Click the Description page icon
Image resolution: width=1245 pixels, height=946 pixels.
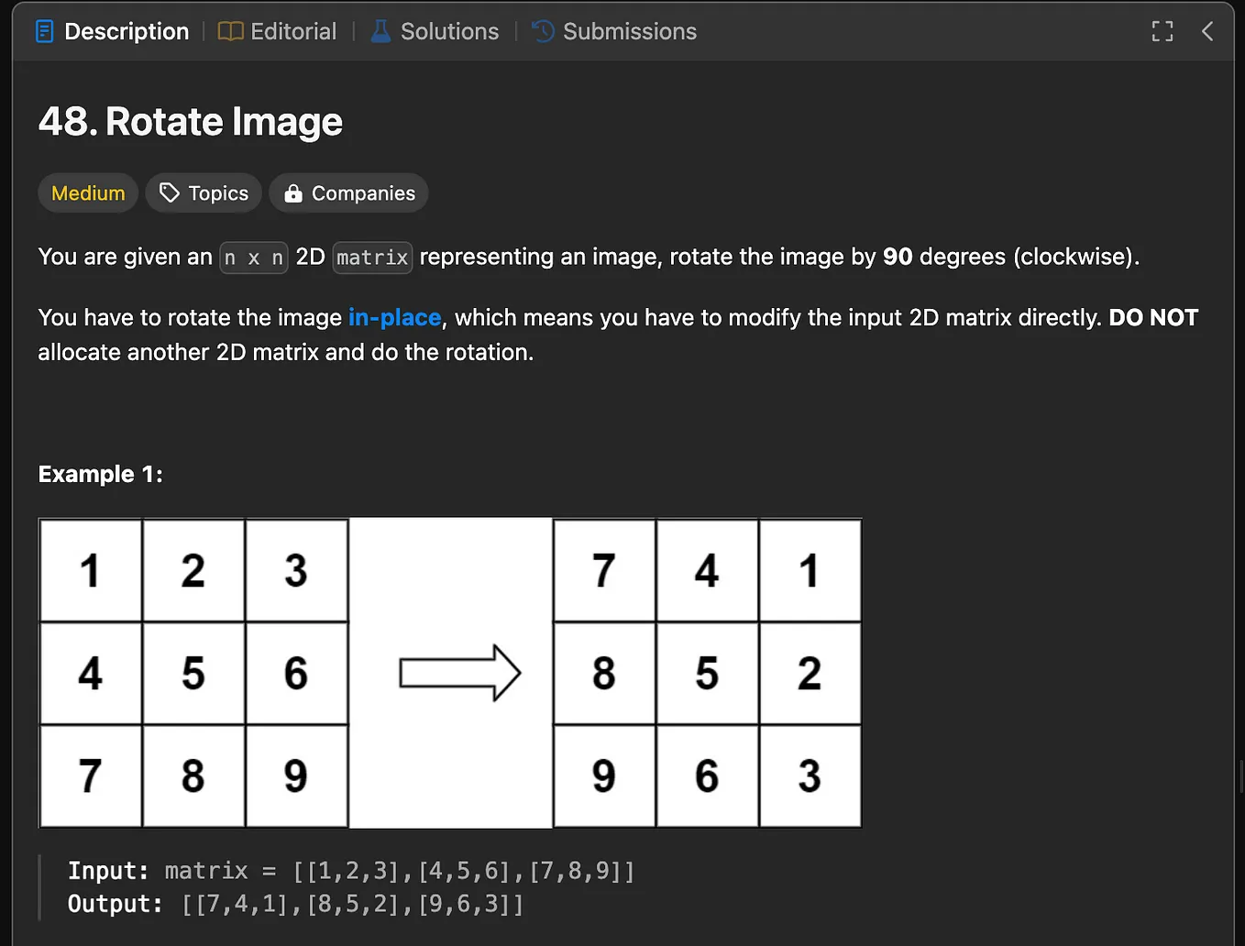click(x=44, y=30)
